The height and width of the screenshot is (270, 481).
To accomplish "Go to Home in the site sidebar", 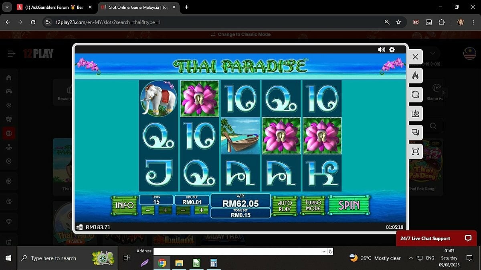I will tap(9, 78).
